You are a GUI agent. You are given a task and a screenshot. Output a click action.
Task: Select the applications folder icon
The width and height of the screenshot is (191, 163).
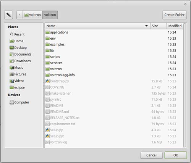tap(47, 32)
